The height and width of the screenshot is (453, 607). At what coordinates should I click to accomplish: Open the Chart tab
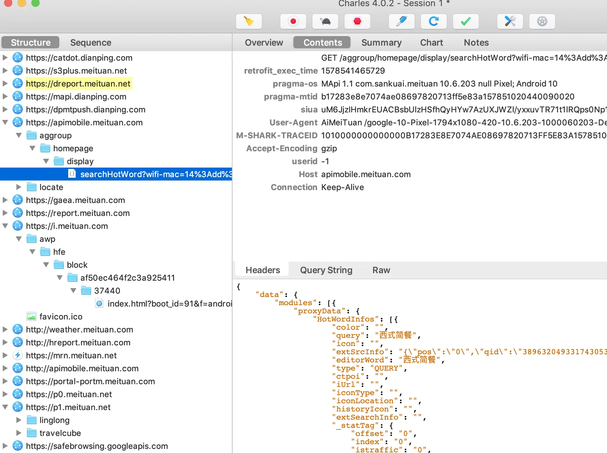[431, 43]
